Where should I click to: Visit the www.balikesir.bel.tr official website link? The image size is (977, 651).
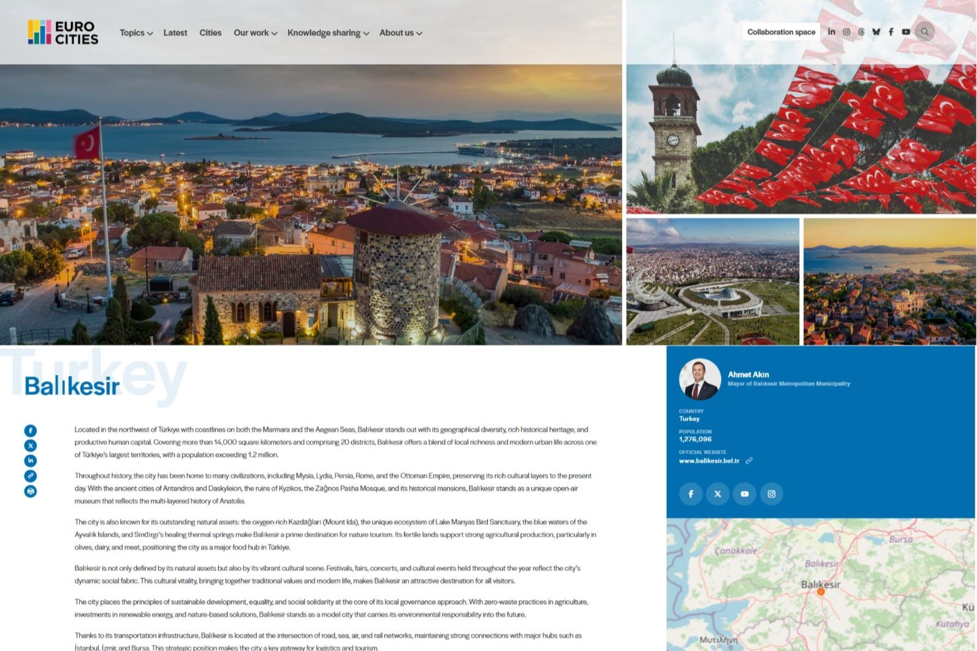click(709, 460)
